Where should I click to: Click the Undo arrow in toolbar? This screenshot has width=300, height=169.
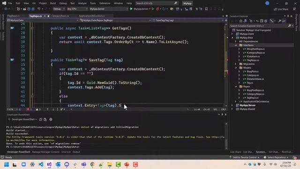coord(39,9)
